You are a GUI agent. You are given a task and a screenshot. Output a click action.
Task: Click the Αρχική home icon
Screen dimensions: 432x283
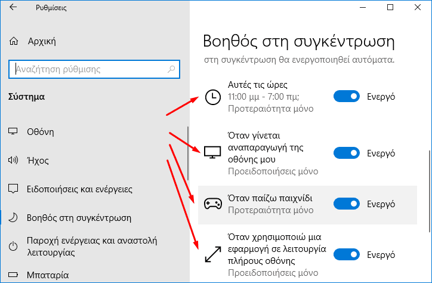click(14, 41)
